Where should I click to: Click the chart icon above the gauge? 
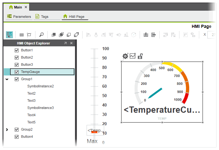(x=132, y=56)
